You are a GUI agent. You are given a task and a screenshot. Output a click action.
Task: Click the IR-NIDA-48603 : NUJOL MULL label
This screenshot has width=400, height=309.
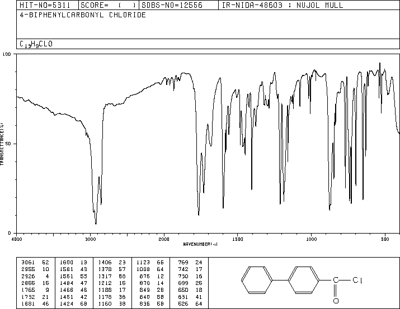pyautogui.click(x=283, y=5)
